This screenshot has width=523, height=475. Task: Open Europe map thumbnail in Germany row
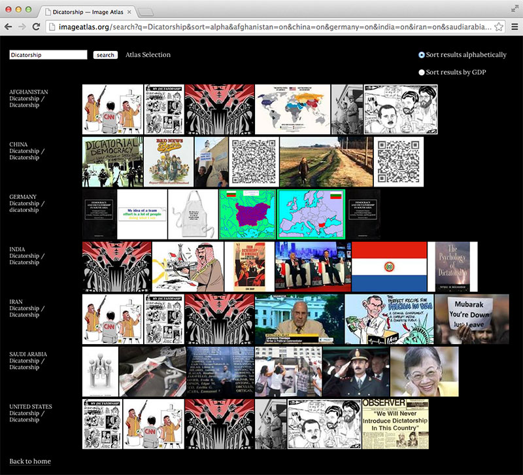tap(311, 214)
